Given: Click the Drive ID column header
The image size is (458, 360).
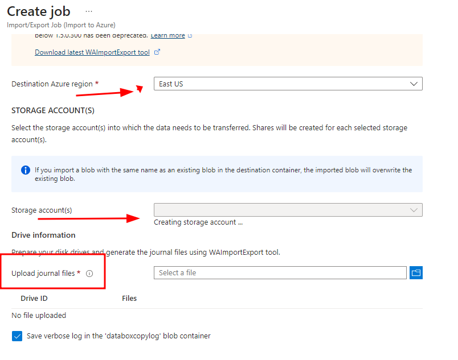Looking at the screenshot, I should point(34,298).
